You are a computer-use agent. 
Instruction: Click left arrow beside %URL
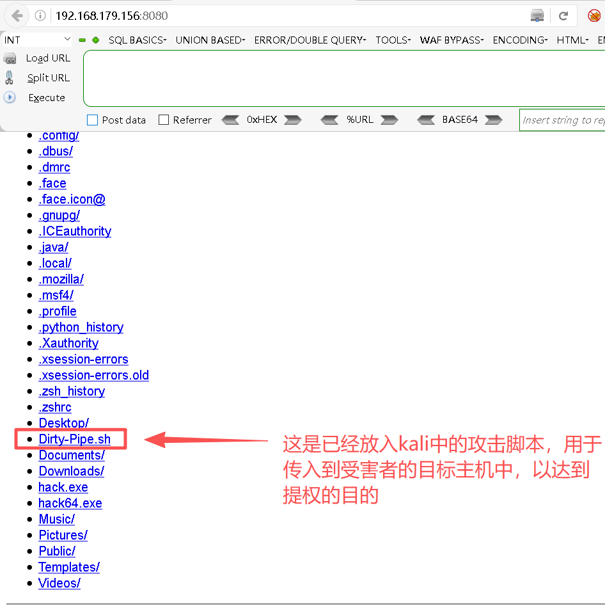330,120
